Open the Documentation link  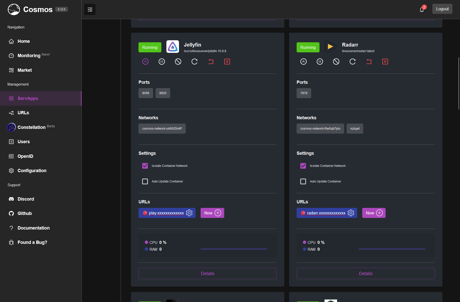41,228
